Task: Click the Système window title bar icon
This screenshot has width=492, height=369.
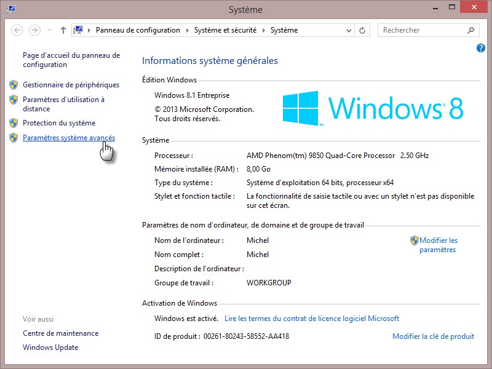Action: (x=11, y=9)
